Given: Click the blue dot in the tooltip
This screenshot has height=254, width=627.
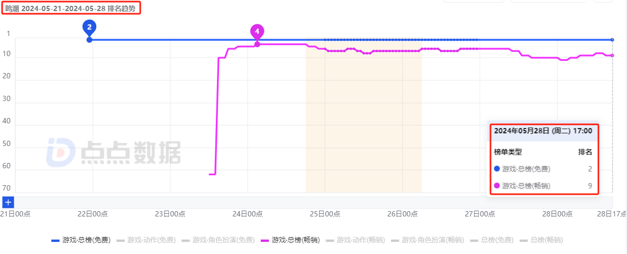Looking at the screenshot, I should pyautogui.click(x=496, y=169).
